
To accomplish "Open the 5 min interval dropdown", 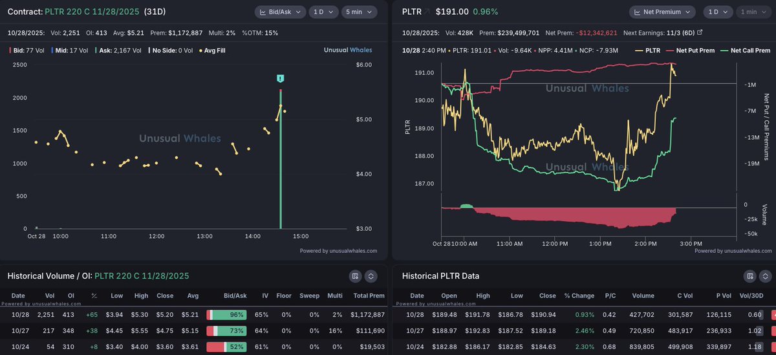I will click(x=359, y=12).
